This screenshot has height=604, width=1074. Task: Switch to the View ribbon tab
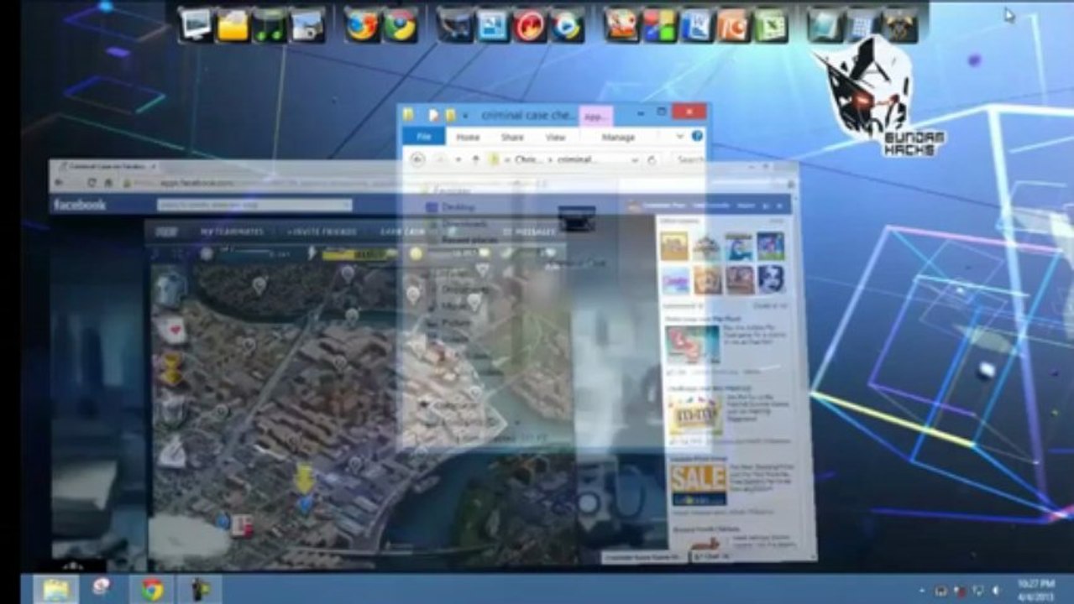tap(555, 137)
